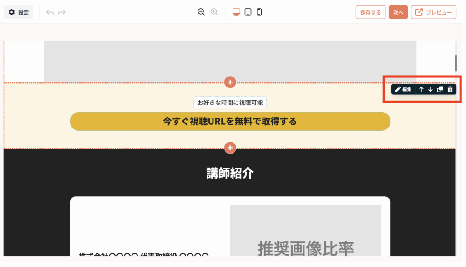
Task: Move the section up with the up arrow
Action: click(421, 89)
